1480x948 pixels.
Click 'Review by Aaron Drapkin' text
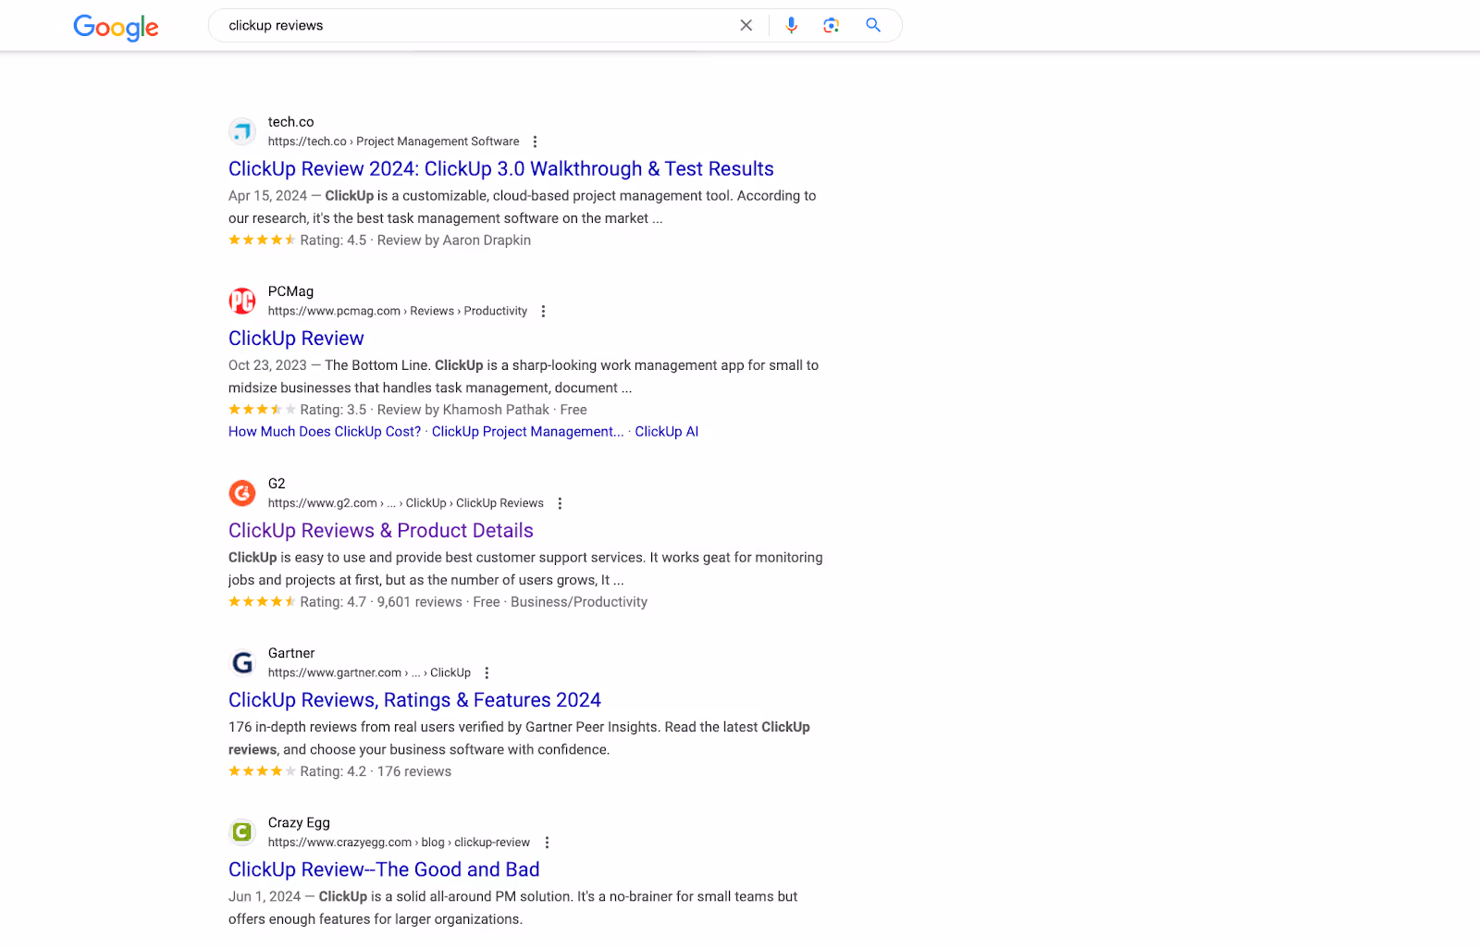click(454, 240)
